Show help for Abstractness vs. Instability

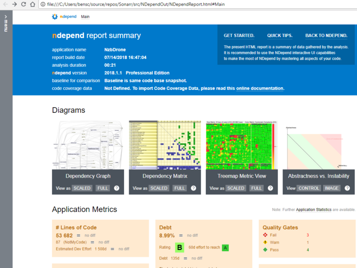(x=347, y=188)
